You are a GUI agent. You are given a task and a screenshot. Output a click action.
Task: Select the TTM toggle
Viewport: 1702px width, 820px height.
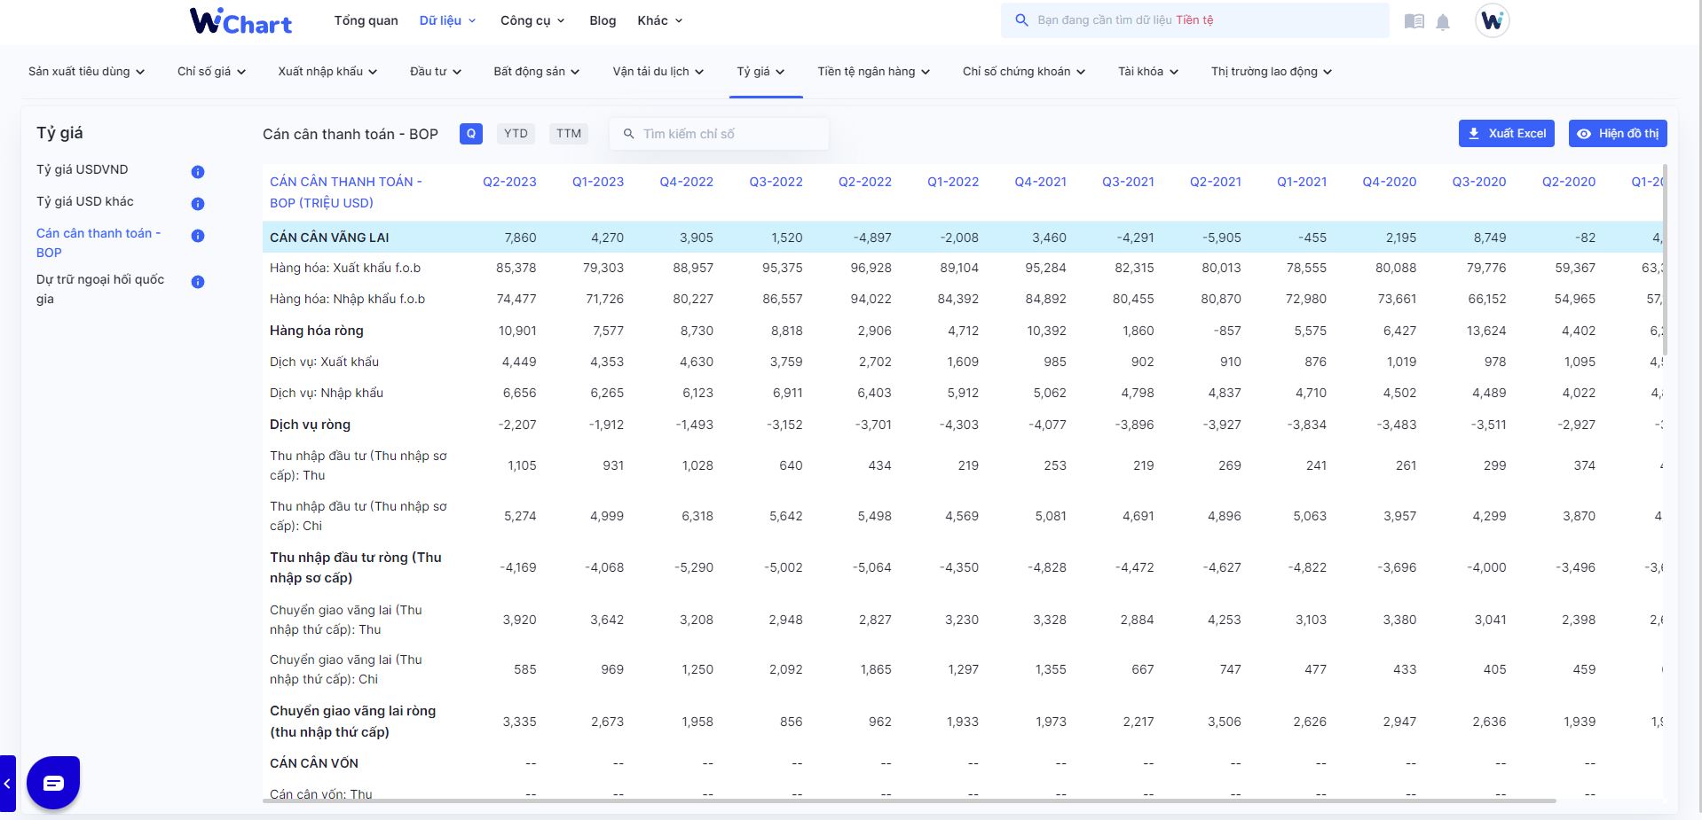[x=569, y=134]
